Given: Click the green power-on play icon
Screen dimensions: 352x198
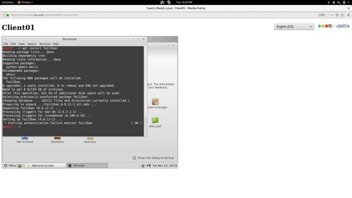Looking at the screenshot, I should (x=319, y=26).
